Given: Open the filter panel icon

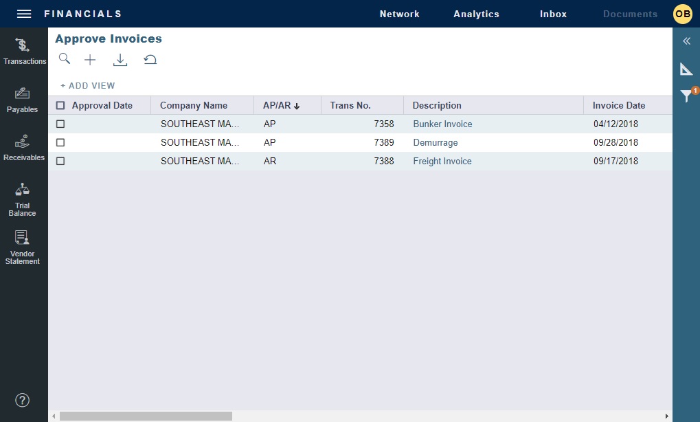Looking at the screenshot, I should 686,96.
